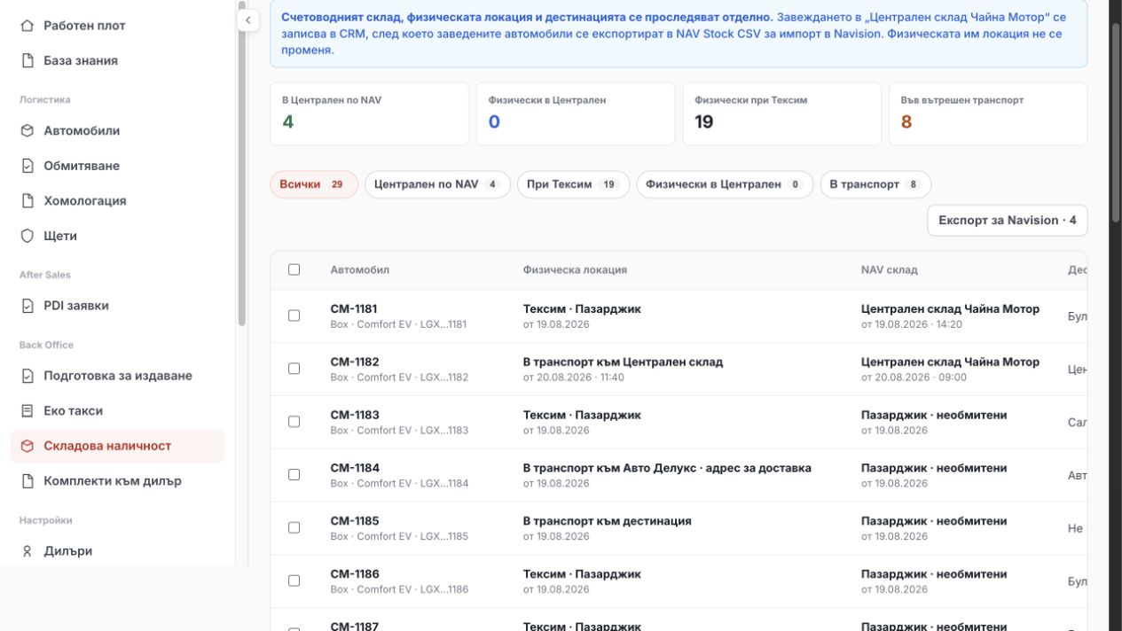Click the document icon beside Комплекти към дилър
The height and width of the screenshot is (631, 1122).
(x=27, y=481)
